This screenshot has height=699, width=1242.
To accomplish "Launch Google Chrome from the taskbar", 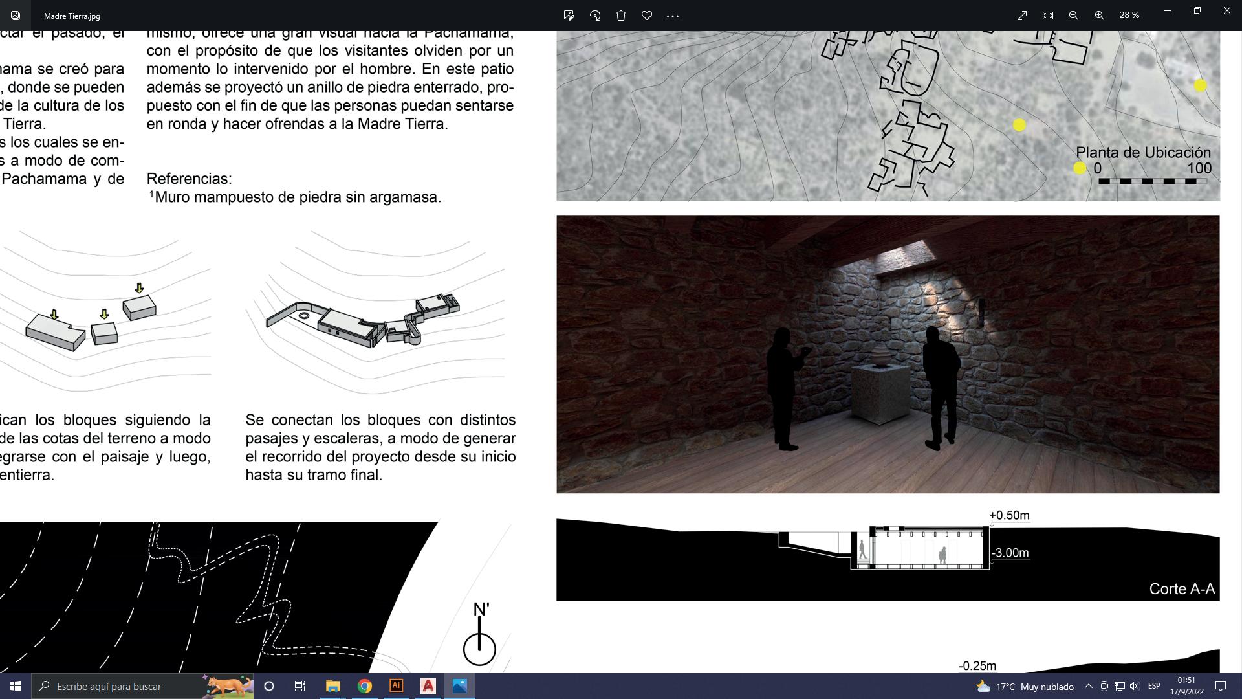I will (365, 686).
